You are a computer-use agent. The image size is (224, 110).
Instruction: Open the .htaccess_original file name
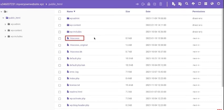click(79, 45)
